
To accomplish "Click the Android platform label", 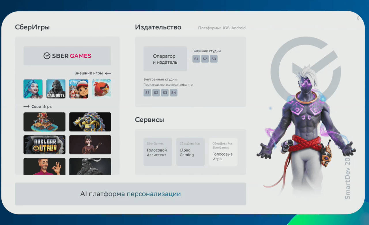I will click(x=238, y=28).
